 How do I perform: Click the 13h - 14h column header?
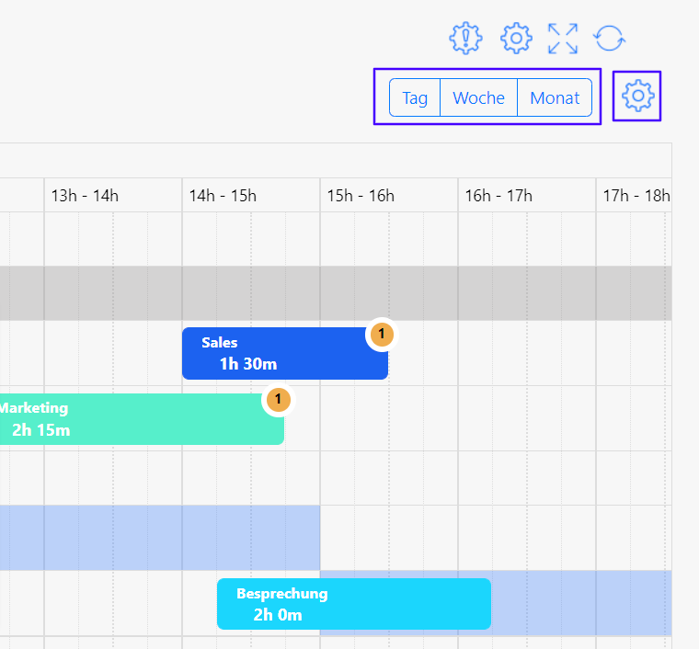[x=85, y=195]
